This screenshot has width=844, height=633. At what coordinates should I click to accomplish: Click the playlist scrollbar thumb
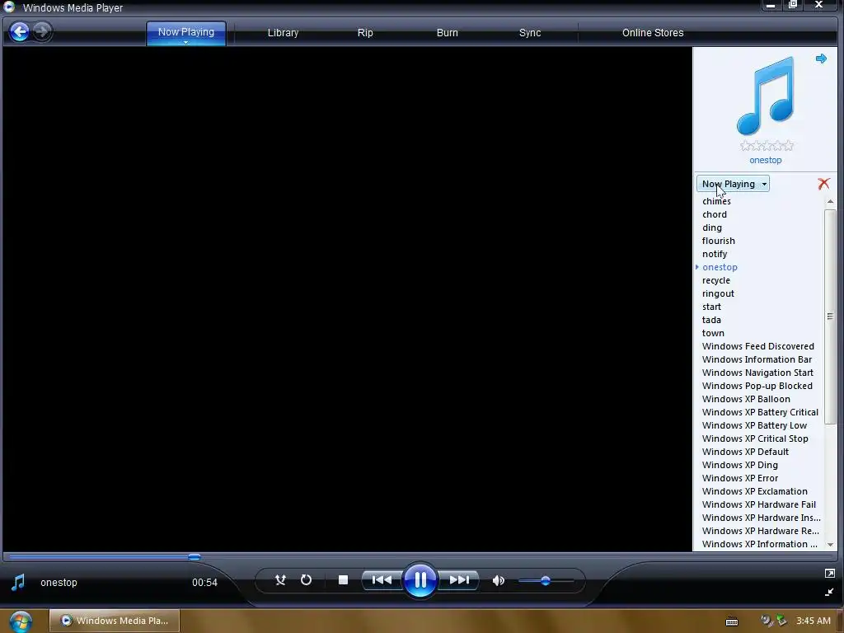click(830, 316)
